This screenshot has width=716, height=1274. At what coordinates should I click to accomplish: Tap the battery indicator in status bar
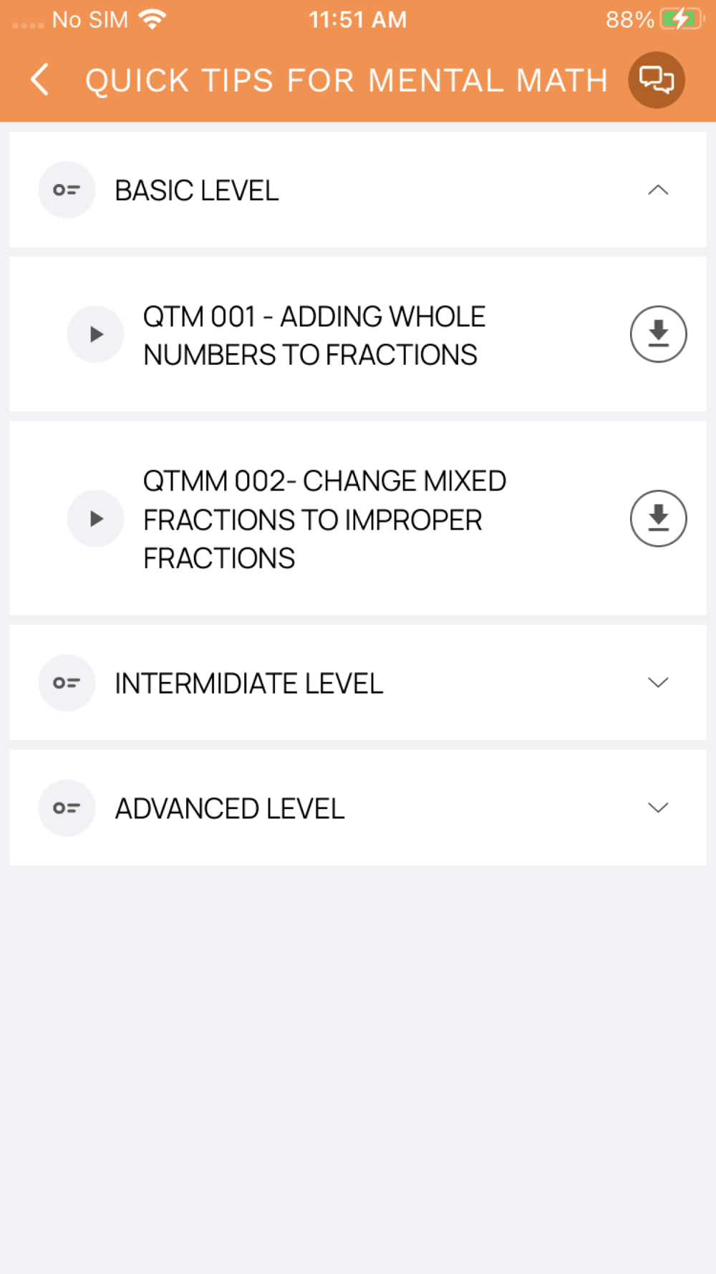coord(682,19)
